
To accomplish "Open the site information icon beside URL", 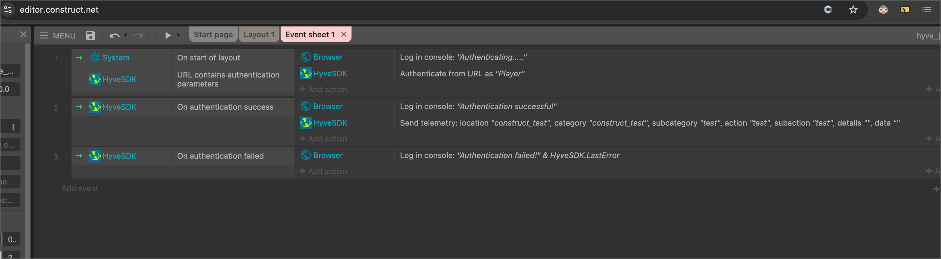I will (8, 10).
